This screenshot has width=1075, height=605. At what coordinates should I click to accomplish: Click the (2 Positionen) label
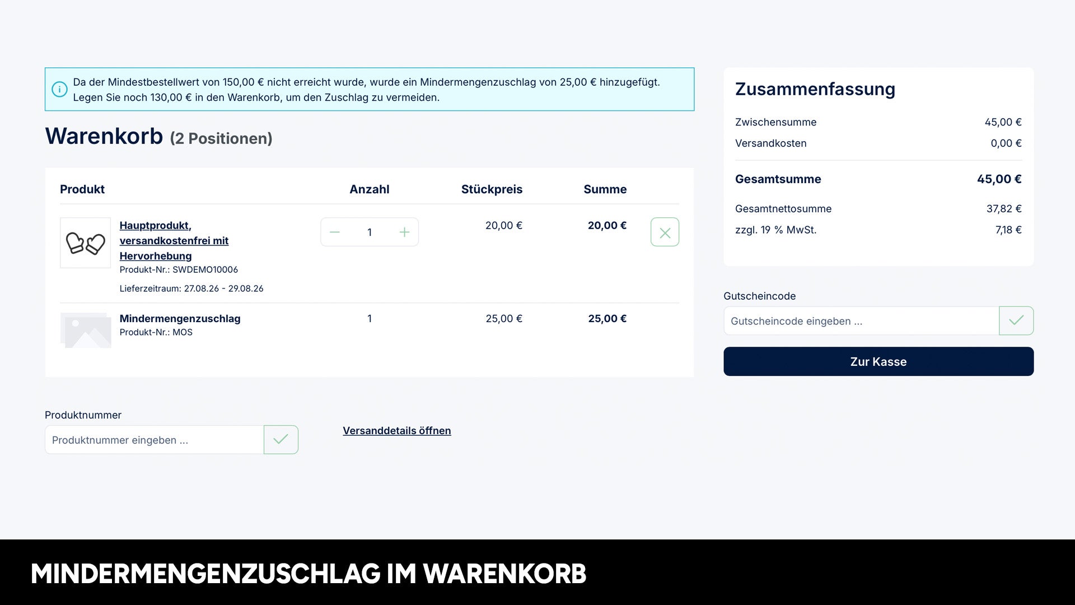[x=221, y=138]
